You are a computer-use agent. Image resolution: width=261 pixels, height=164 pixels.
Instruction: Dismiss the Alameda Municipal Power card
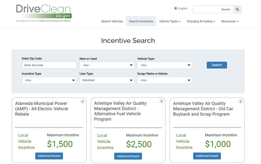point(82,101)
